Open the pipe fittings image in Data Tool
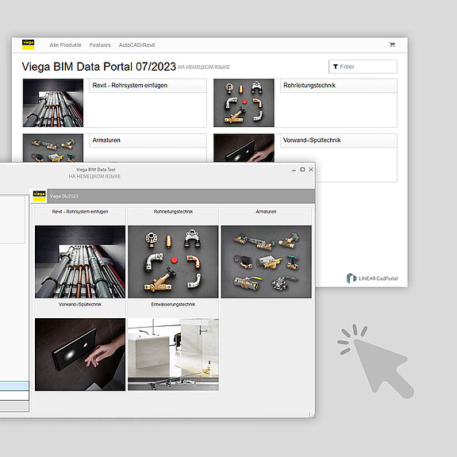This screenshot has width=457, height=457. pyautogui.click(x=173, y=262)
